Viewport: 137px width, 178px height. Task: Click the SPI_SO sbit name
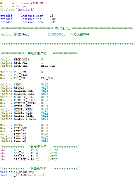tap(19, 153)
